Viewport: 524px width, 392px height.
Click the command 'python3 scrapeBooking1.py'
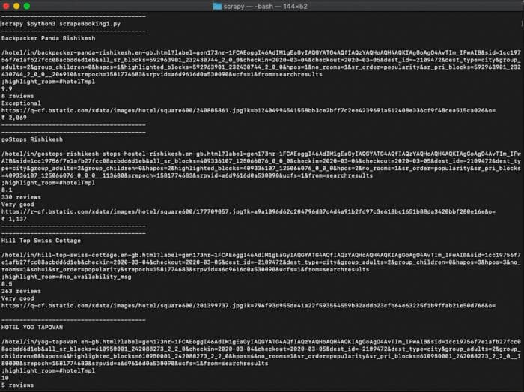pyautogui.click(x=76, y=24)
